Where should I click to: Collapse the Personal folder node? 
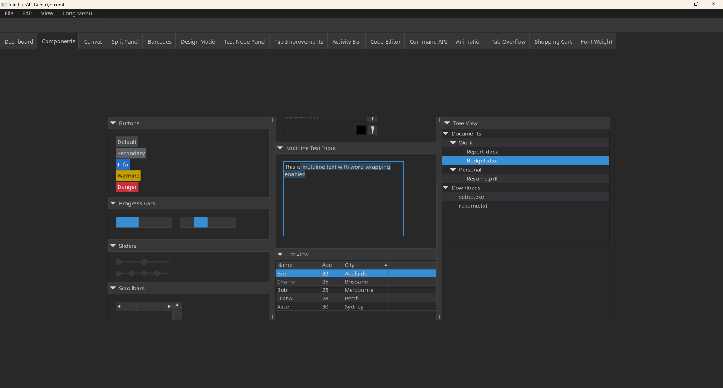pyautogui.click(x=453, y=170)
